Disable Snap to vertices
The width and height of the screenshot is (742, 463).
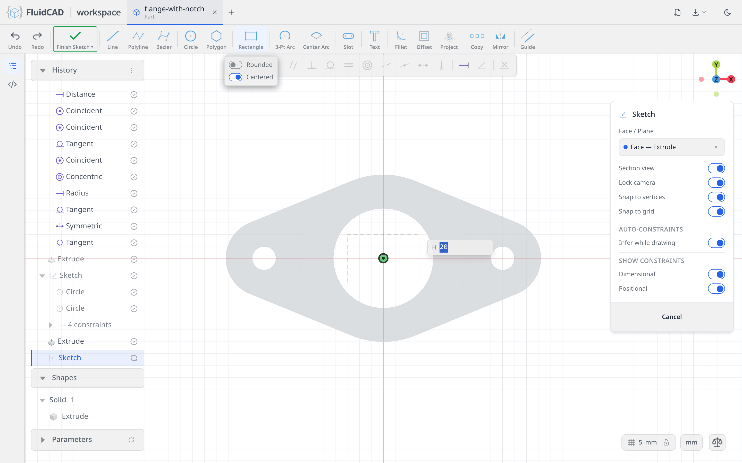click(716, 197)
